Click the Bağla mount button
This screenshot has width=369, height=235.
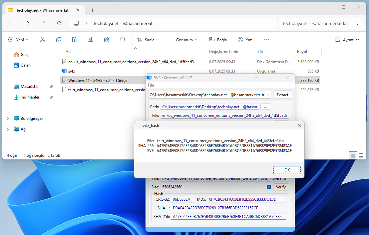(x=218, y=40)
